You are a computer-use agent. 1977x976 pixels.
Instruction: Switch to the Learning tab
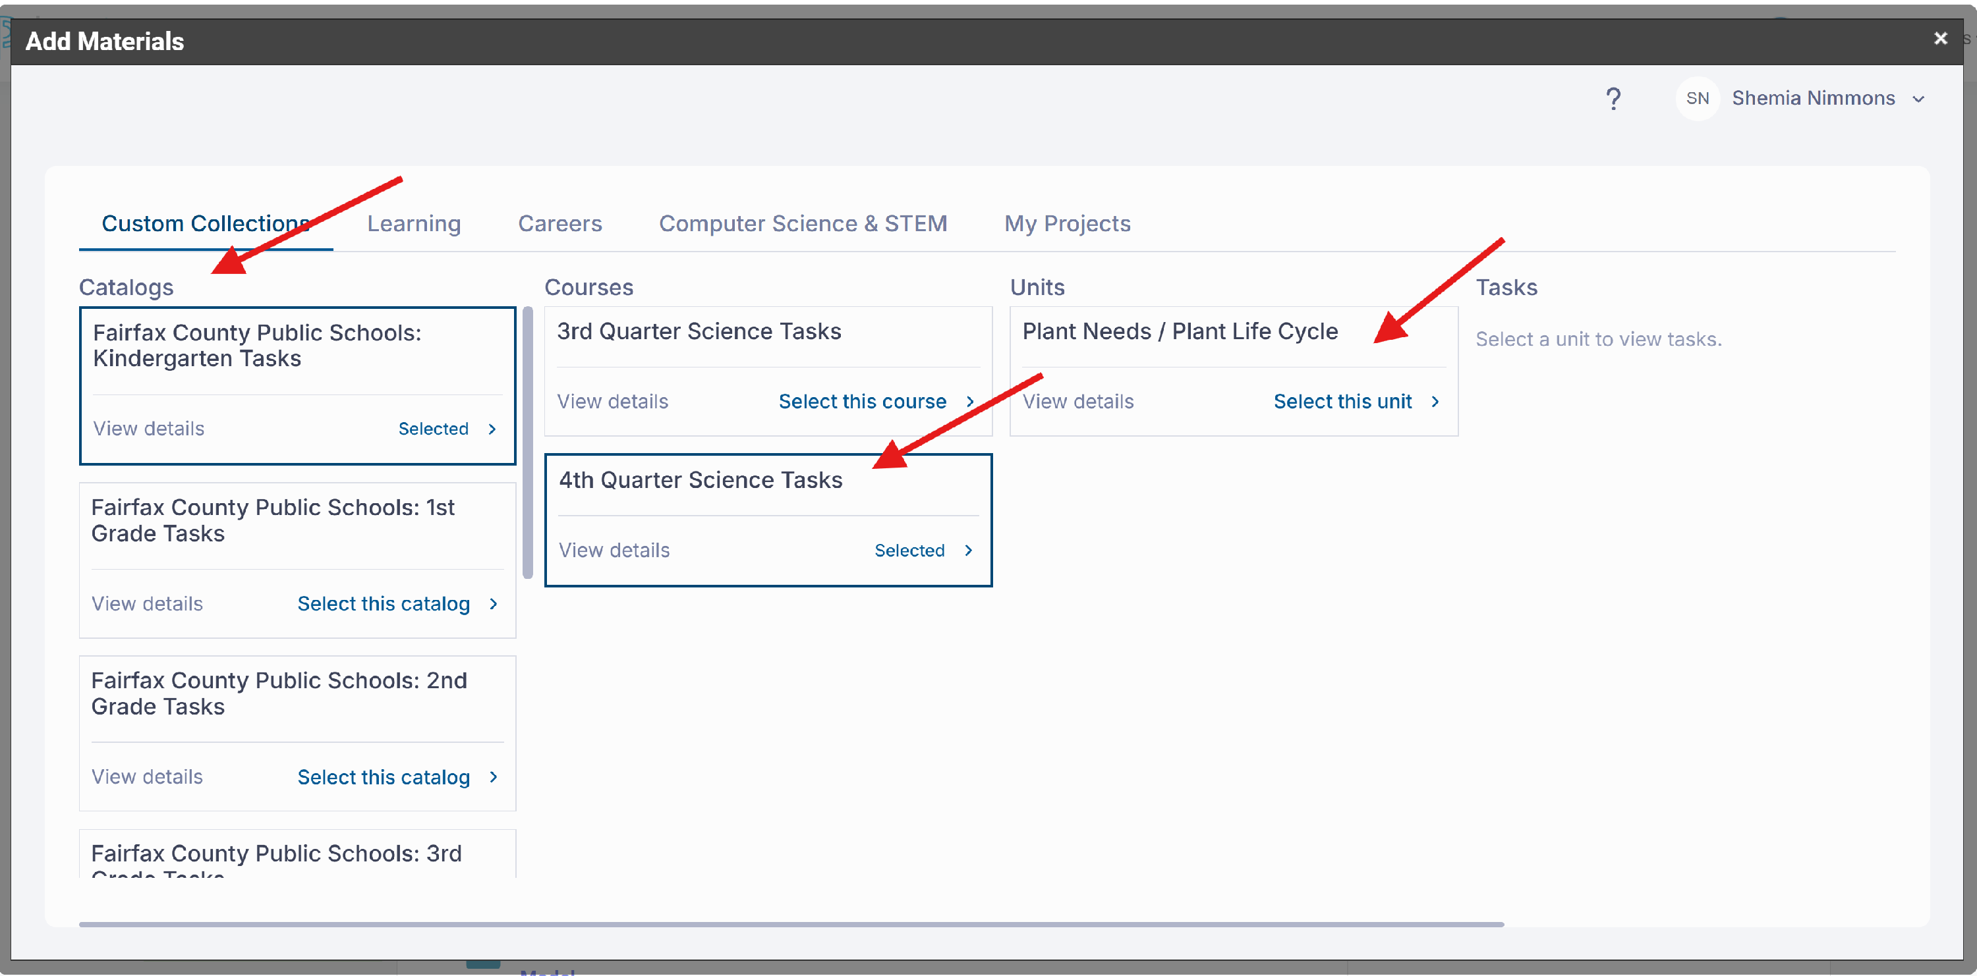(414, 223)
